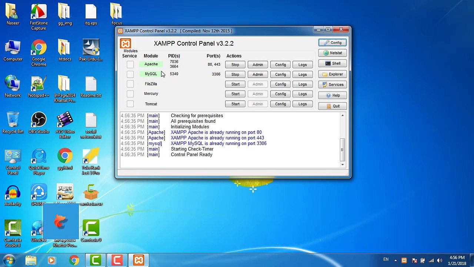The height and width of the screenshot is (267, 474).
Task: Select the Pak-Urdu-I... desktop shortcut
Action: 91,50
